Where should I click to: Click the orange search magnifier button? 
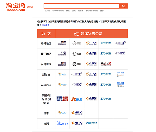(123, 6)
